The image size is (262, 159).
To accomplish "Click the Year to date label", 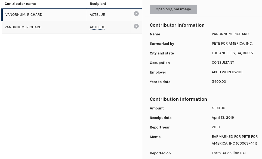I will [160, 82].
